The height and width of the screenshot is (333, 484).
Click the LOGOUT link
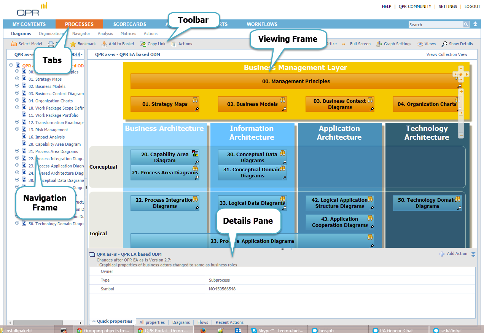tap(472, 6)
